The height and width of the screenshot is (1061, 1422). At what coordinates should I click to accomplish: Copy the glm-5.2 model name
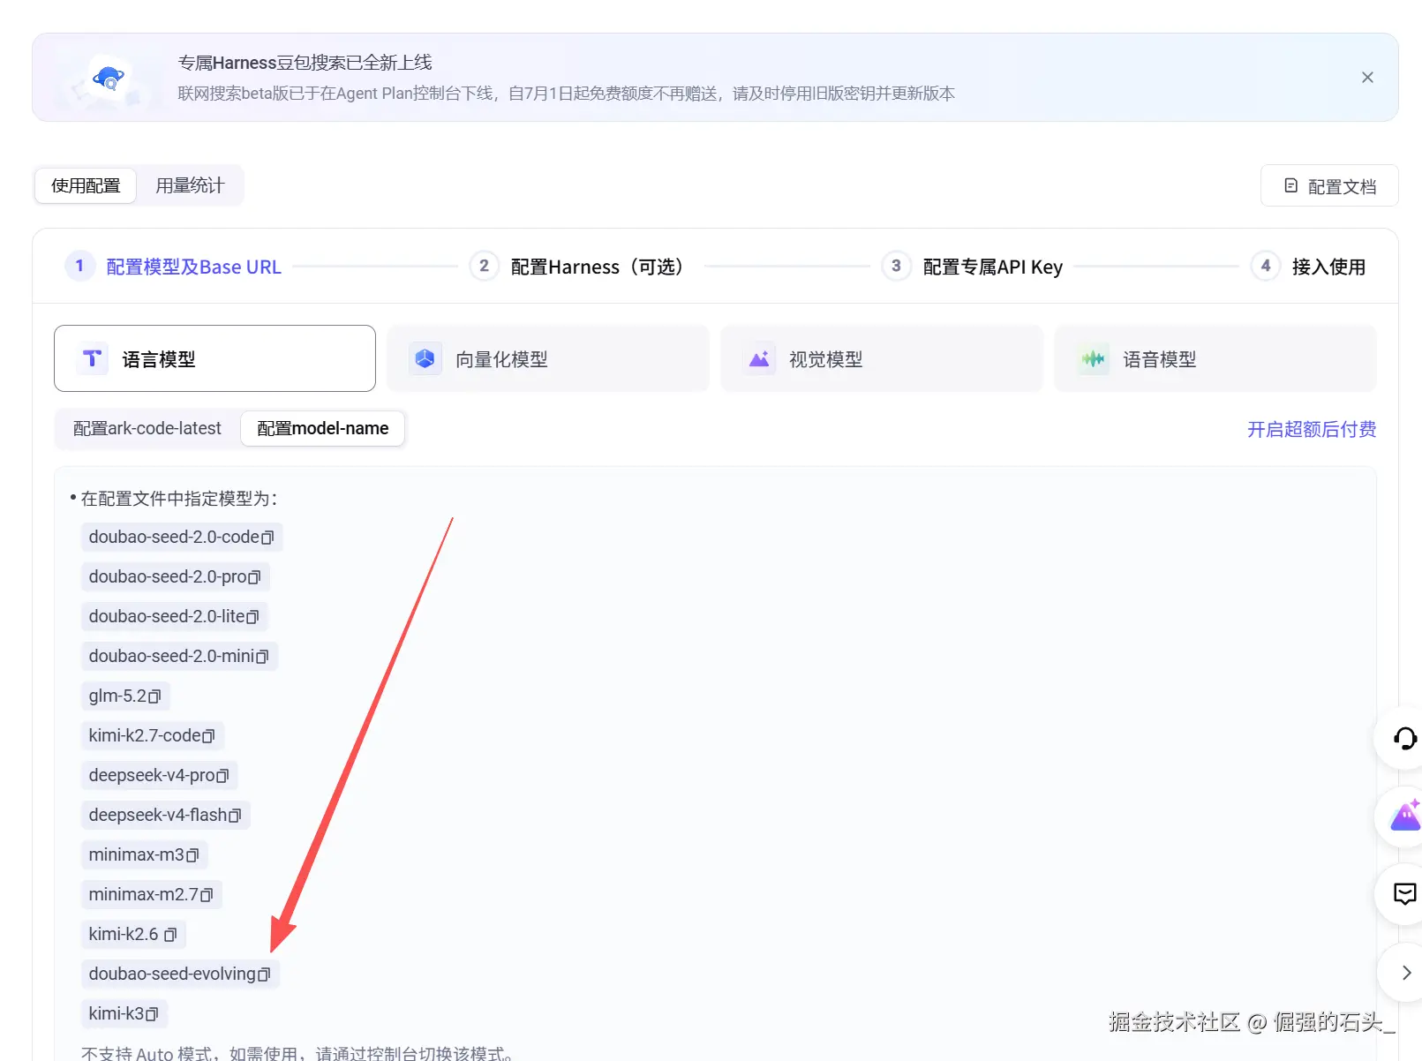(154, 696)
